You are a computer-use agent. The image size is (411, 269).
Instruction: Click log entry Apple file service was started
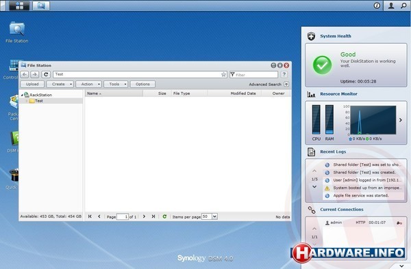pos(364,196)
